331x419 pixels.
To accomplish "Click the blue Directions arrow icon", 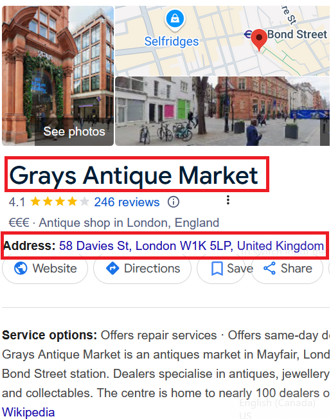I will (112, 268).
